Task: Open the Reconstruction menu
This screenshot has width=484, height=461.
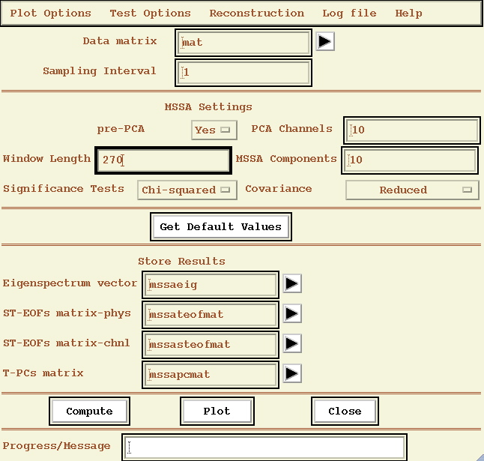Action: 257,13
